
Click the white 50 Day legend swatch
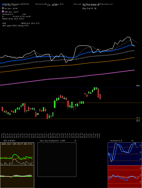[x=3, y=8]
